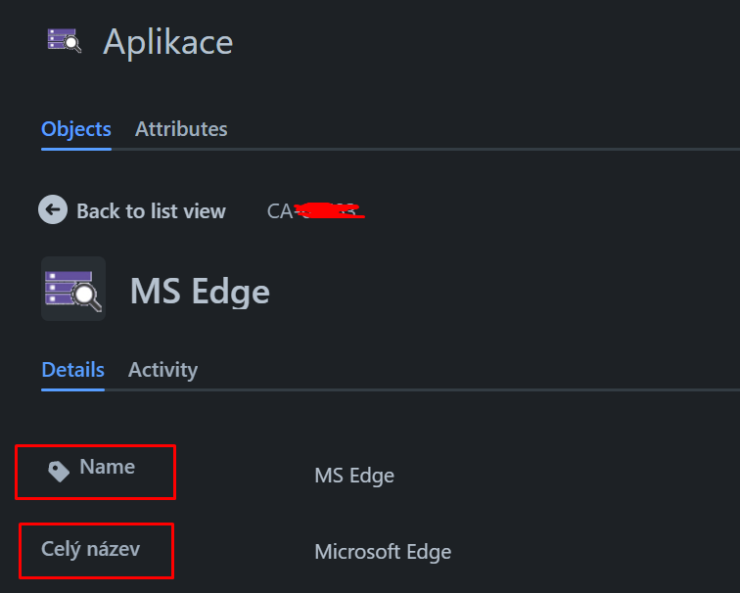The height and width of the screenshot is (593, 740).
Task: Click the magnifier on MS Edge avatar
Action: [87, 296]
